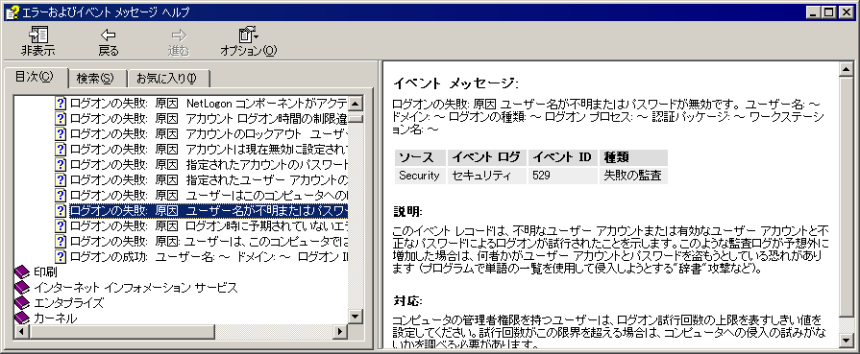The image size is (860, 354).
Task: Click the イベント メッセージ: heading
Action: [x=455, y=83]
